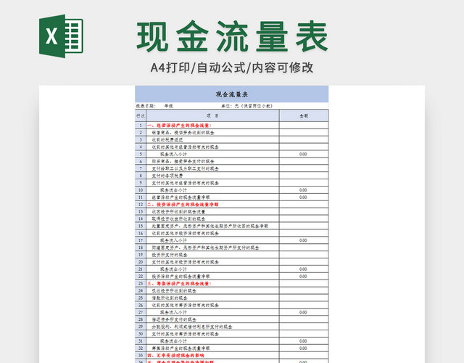
Task: Click the 0.00 amount in row 21
Action: [x=303, y=269]
